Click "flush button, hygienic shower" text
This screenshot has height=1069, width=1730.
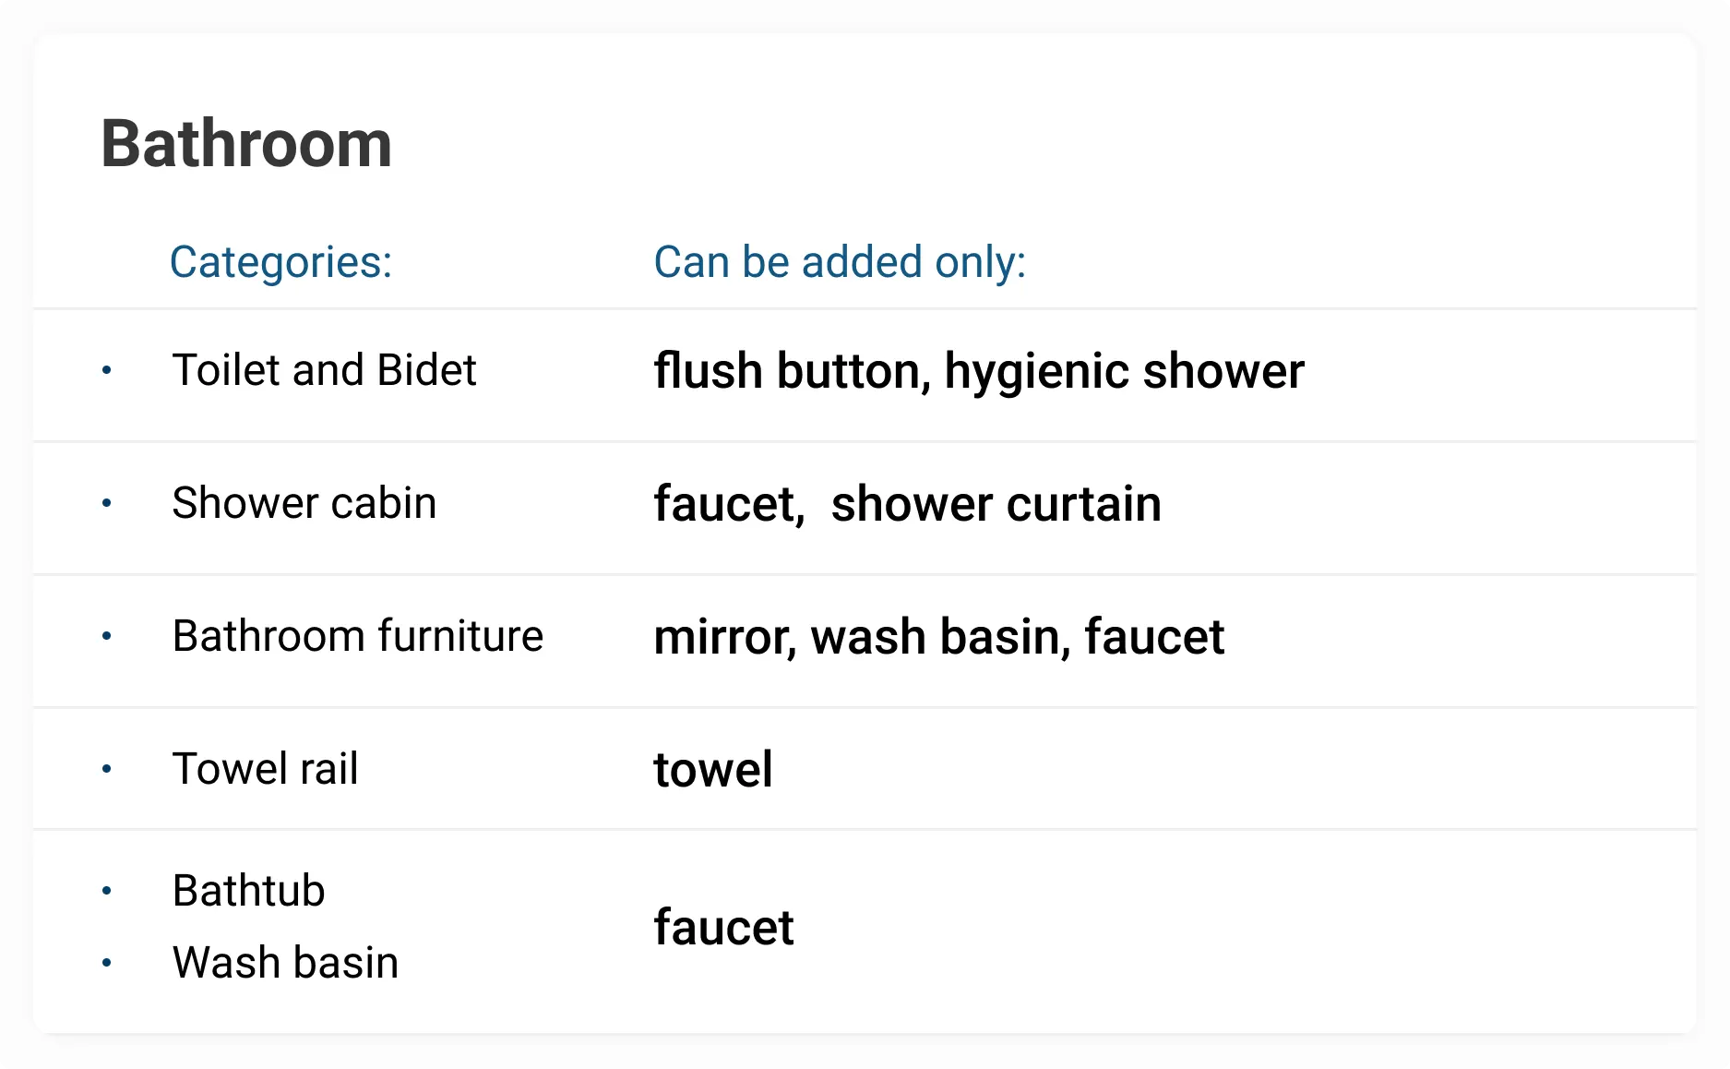point(978,371)
